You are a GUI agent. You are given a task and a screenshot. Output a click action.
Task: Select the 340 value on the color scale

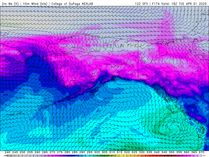click(157, 152)
